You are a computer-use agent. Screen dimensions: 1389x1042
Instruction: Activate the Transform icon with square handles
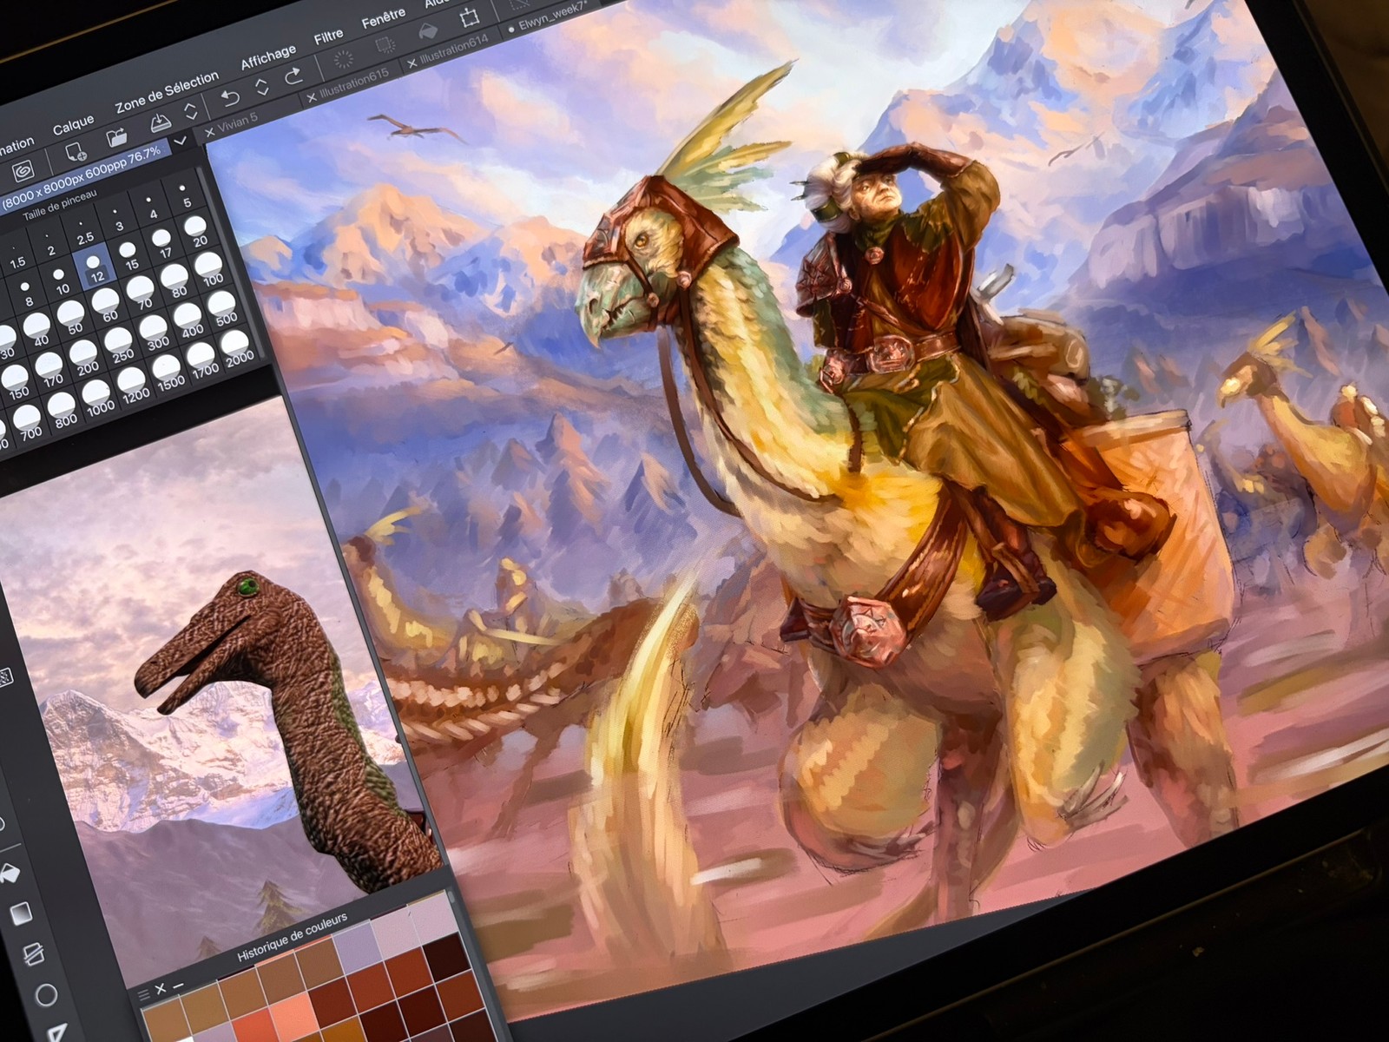(x=470, y=17)
